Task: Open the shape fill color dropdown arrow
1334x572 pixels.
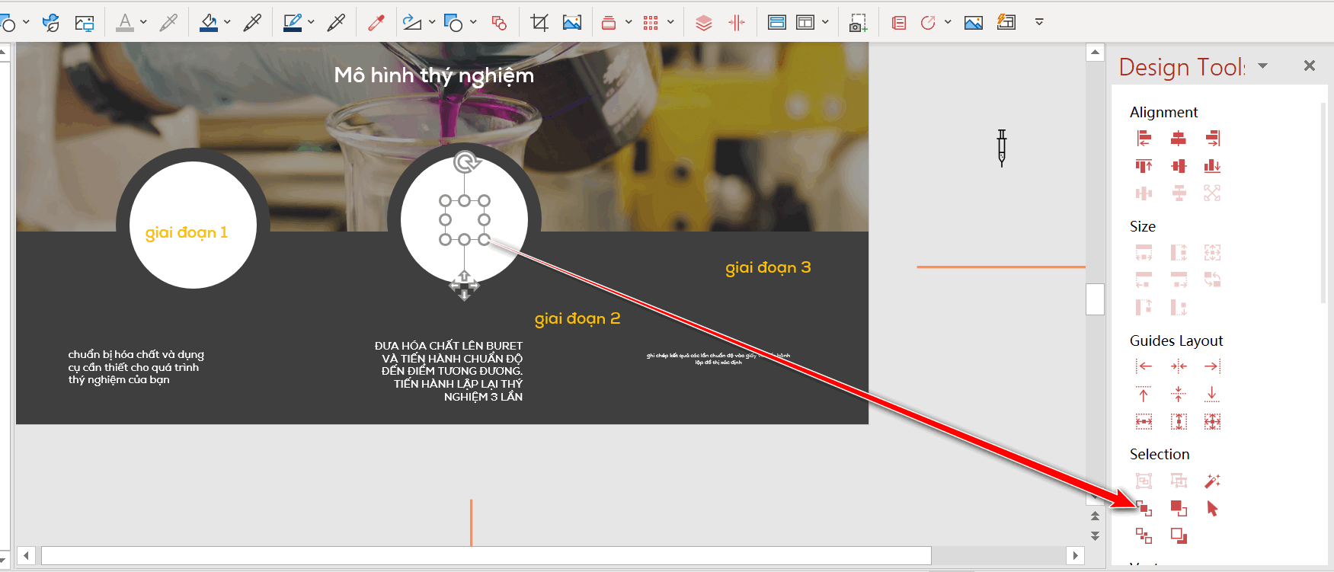Action: tap(227, 22)
